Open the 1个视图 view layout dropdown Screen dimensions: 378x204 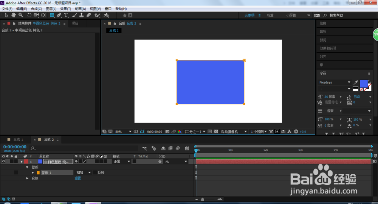pyautogui.click(x=259, y=132)
